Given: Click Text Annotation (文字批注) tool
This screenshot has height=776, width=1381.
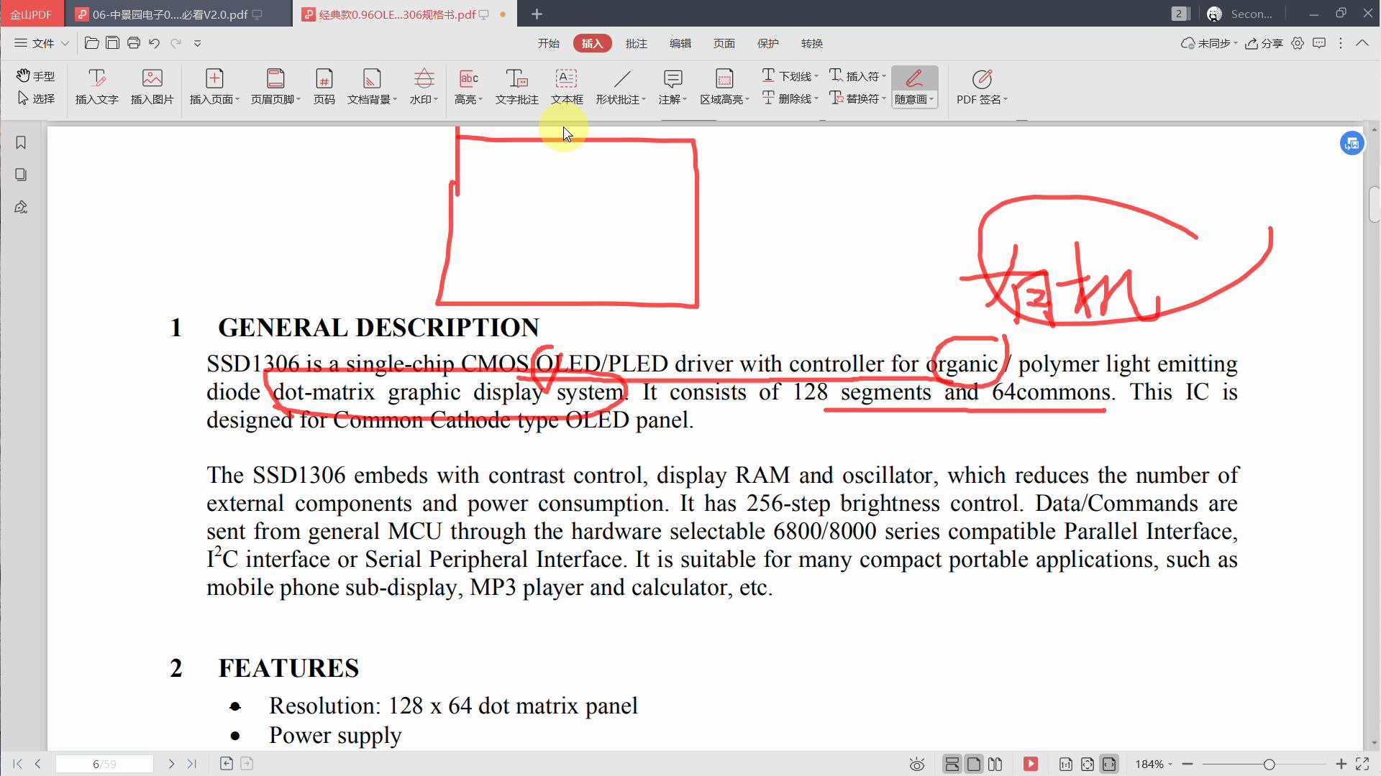Looking at the screenshot, I should (516, 87).
